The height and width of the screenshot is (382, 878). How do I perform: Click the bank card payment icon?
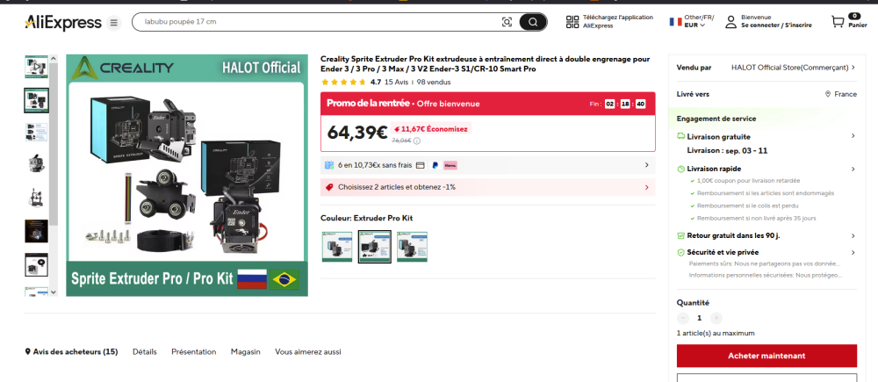click(421, 165)
